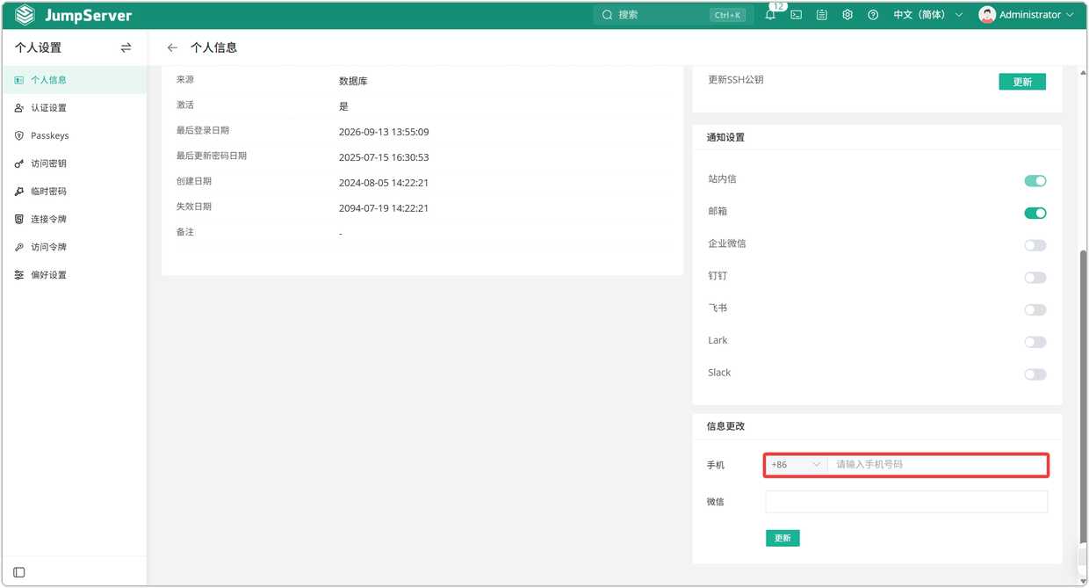Open the notifications bell icon
This screenshot has width=1089, height=588.
770,15
